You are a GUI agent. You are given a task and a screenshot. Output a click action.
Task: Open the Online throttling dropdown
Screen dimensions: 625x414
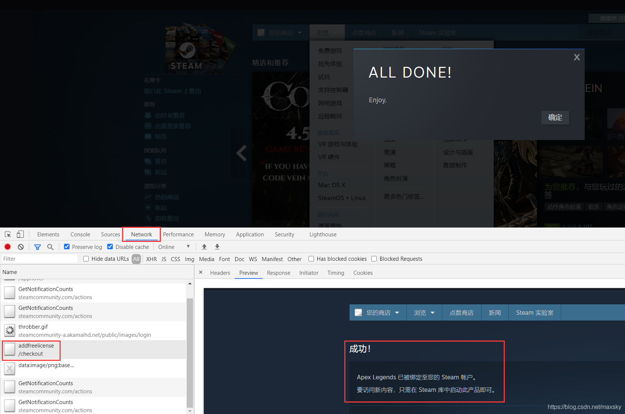pyautogui.click(x=174, y=247)
